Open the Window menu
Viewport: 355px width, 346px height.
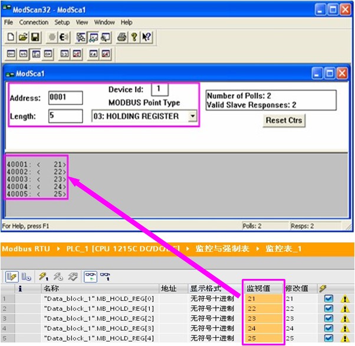pos(104,22)
